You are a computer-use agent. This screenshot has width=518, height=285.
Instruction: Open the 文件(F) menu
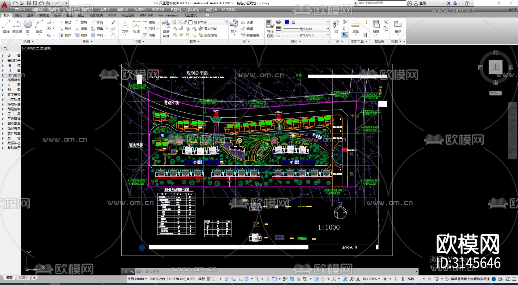coord(20,9)
